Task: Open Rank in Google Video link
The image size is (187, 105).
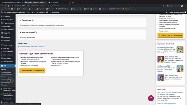Action: click(172, 57)
